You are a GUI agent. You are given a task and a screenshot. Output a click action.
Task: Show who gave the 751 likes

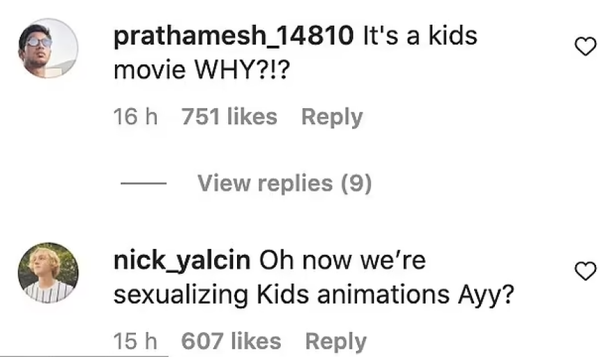click(x=229, y=117)
